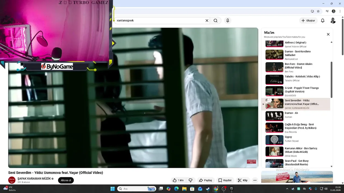Viewport: 344px width, 193px height.
Task: Open YouTube notifications bell
Action: coord(323,21)
